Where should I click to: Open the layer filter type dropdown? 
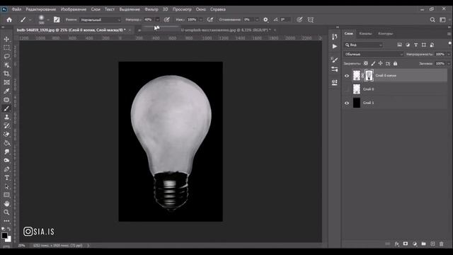pyautogui.click(x=363, y=45)
